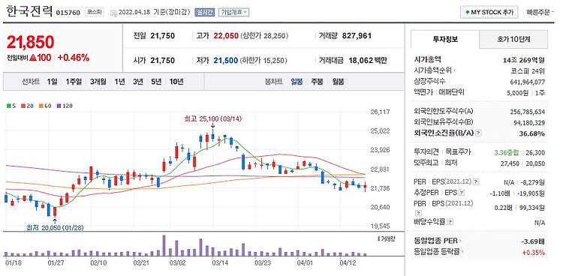Click the purple 120-day moving average legend
Image resolution: width=563 pixels, height=276 pixels.
pyautogui.click(x=65, y=106)
